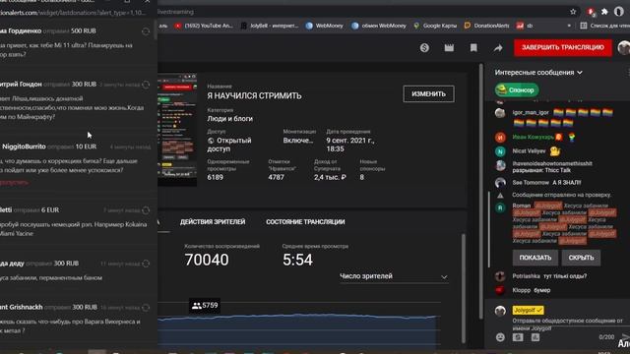Switch to the СОСТОЯНИЕ ТРАНСЛЯЦИИ tab
The width and height of the screenshot is (630, 354).
coord(305,222)
